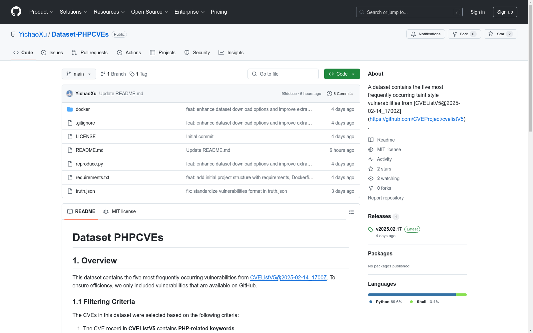The image size is (533, 333).
Task: Expand the Product menu
Action: pos(41,12)
